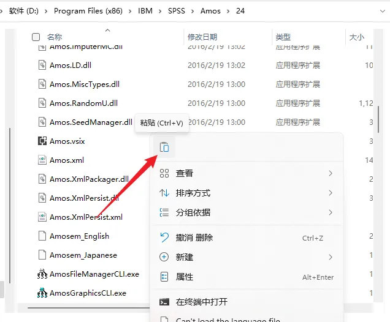Select the Amos.xml file name
The height and width of the screenshot is (322, 390).
(x=67, y=160)
